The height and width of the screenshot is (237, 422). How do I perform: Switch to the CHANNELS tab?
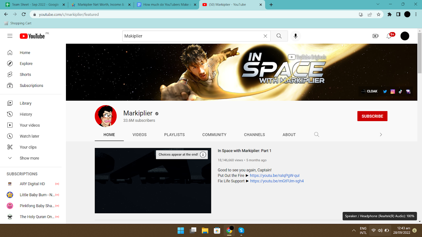click(255, 135)
